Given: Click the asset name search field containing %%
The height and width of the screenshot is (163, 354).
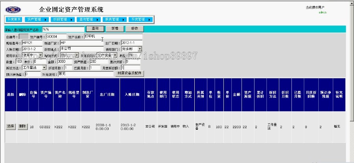Looking at the screenshot, I should coord(63,29).
